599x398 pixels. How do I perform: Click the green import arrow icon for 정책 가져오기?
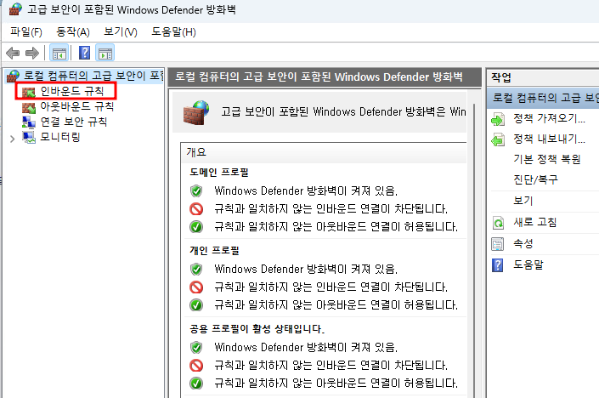[x=498, y=120]
